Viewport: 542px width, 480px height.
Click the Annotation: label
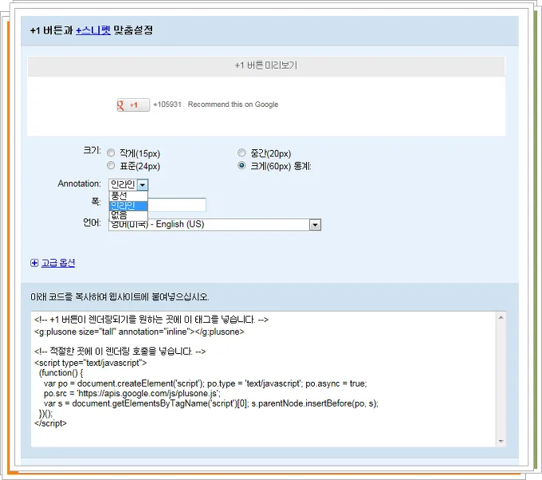pyautogui.click(x=79, y=183)
